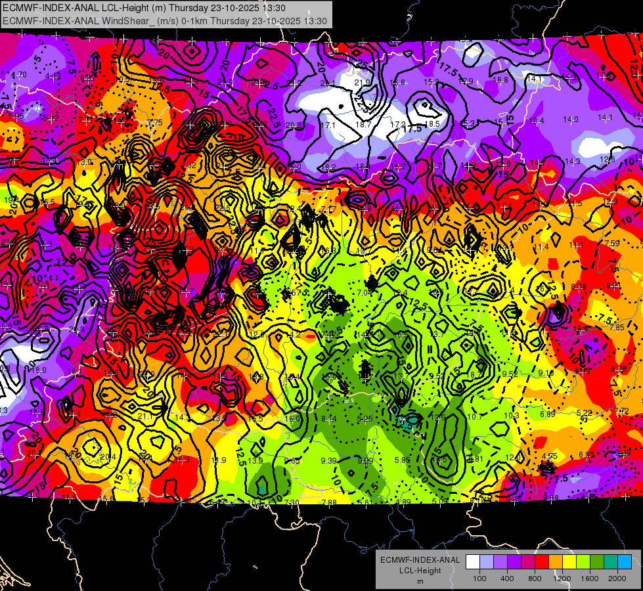
Task: Click the 7.59 grid value on the map
Action: coord(612,243)
